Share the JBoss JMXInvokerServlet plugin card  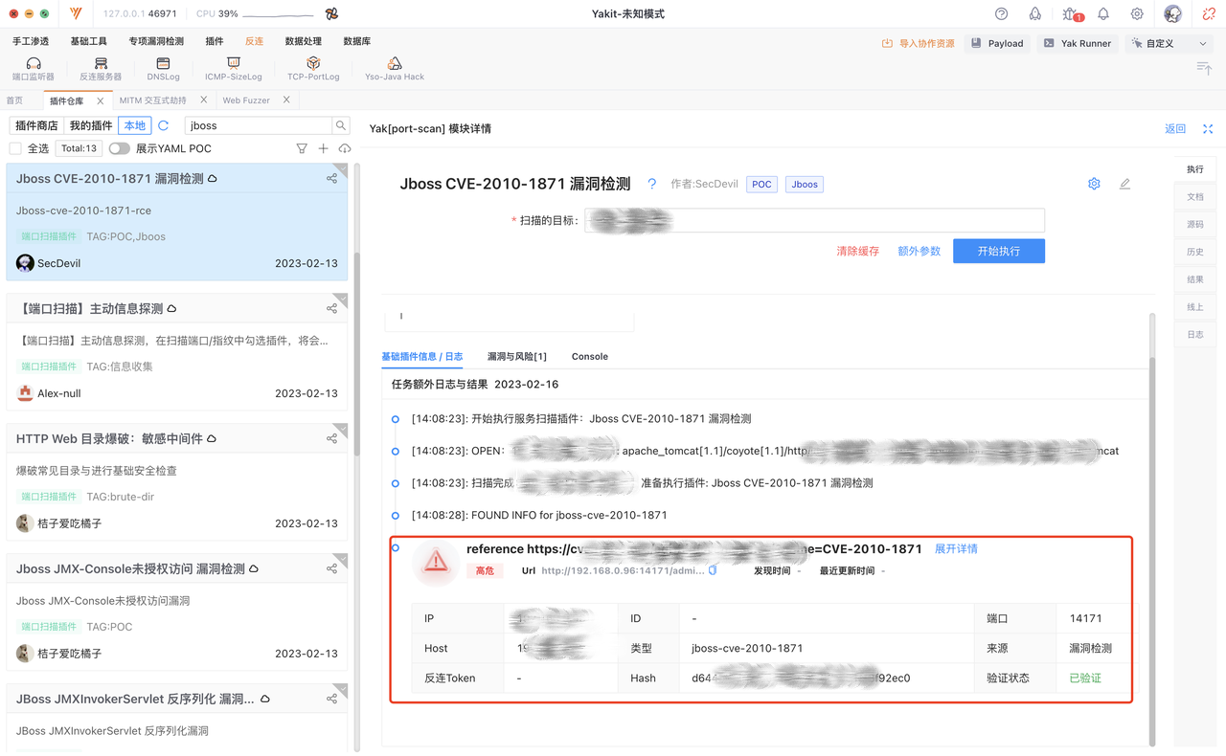click(x=331, y=700)
